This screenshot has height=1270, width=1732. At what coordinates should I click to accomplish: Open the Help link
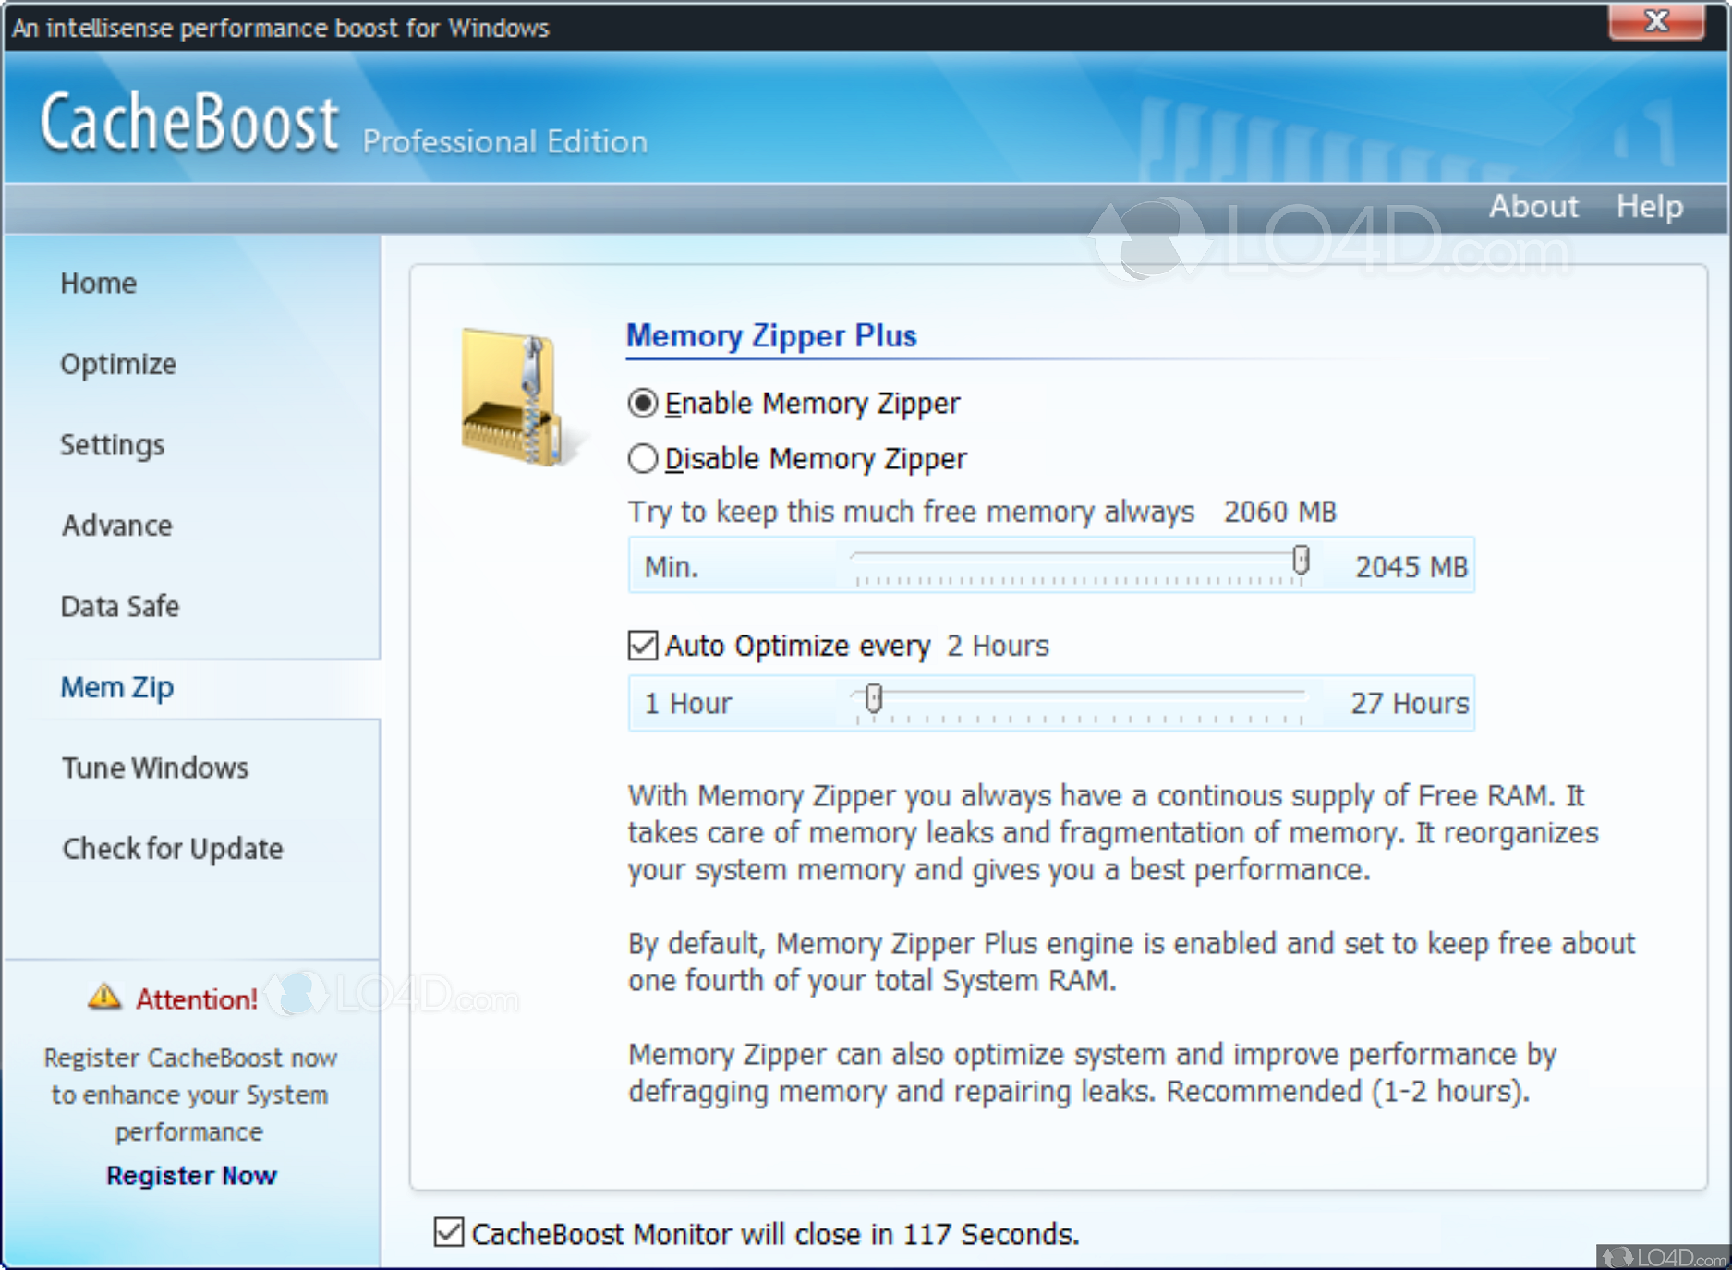coord(1650,206)
